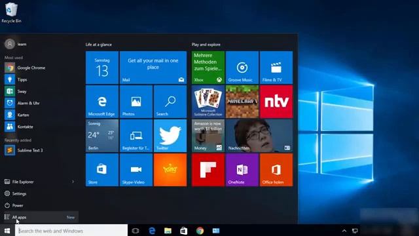Open the Mail tile
This screenshot has width=419, height=236.
point(153,68)
